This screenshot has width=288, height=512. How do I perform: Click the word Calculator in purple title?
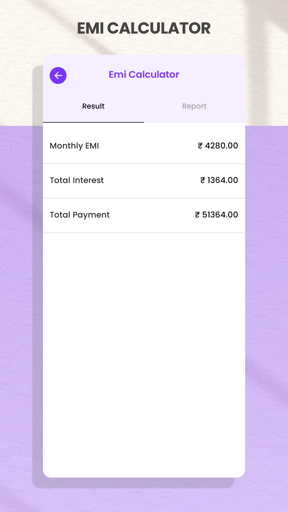(x=154, y=75)
